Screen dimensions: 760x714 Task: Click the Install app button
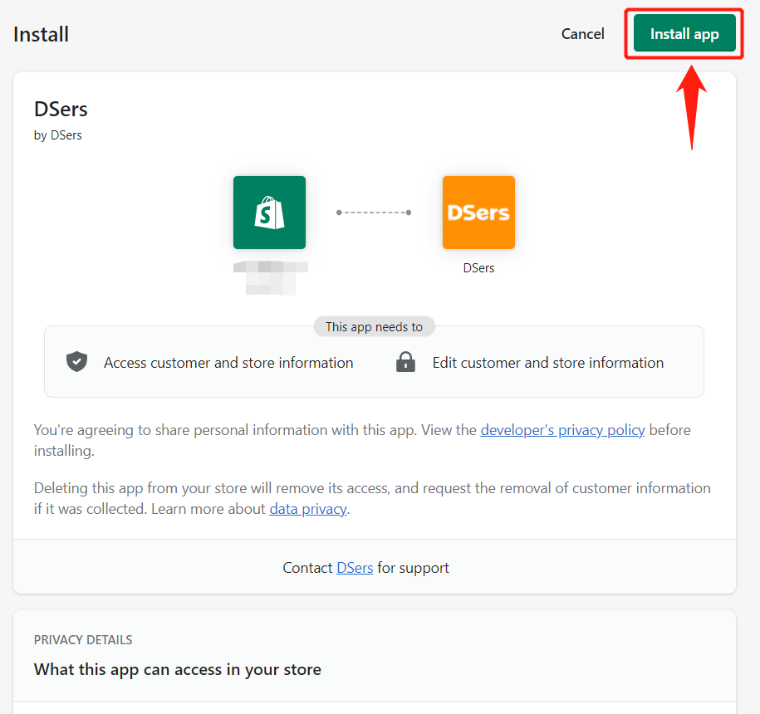684,33
